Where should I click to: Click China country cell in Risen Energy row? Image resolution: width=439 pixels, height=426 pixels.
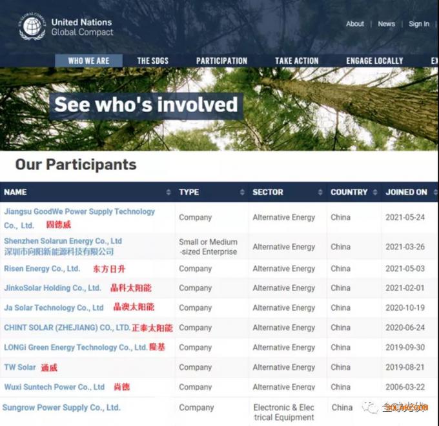[x=340, y=269]
